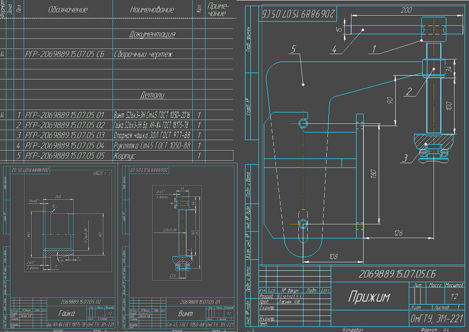The width and height of the screenshot is (469, 332).
Task: Select the ОмГТУ, ЭМ-221 organization field
Action: 437,319
